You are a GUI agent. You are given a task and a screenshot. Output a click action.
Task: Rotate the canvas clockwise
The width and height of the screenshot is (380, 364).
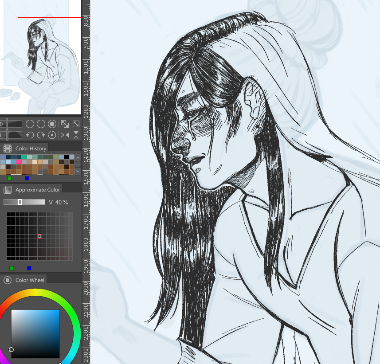click(x=40, y=135)
